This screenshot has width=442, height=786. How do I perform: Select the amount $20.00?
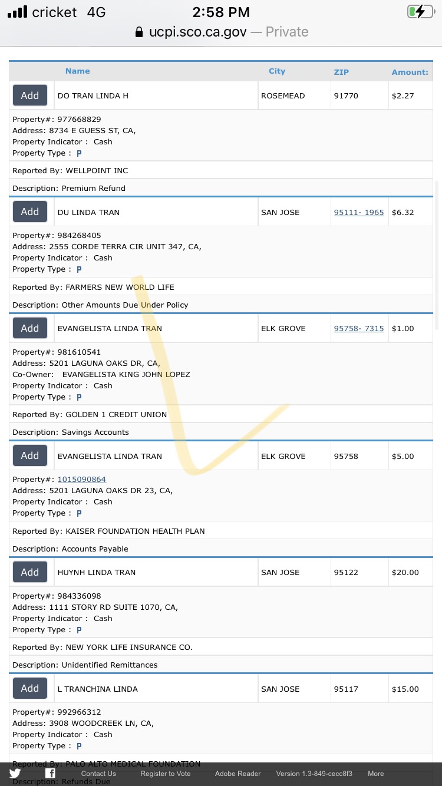(x=405, y=573)
